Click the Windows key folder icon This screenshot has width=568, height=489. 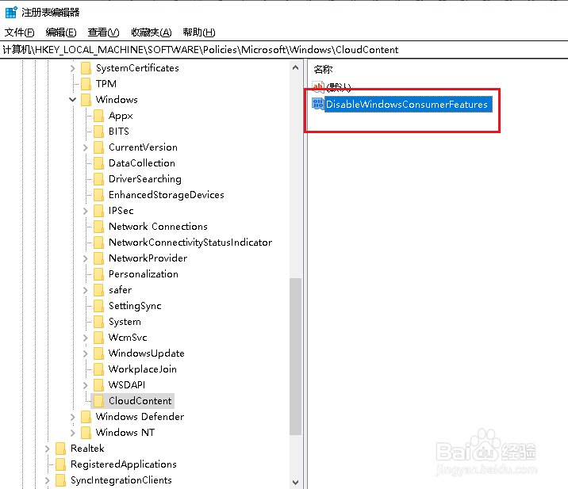pos(86,100)
